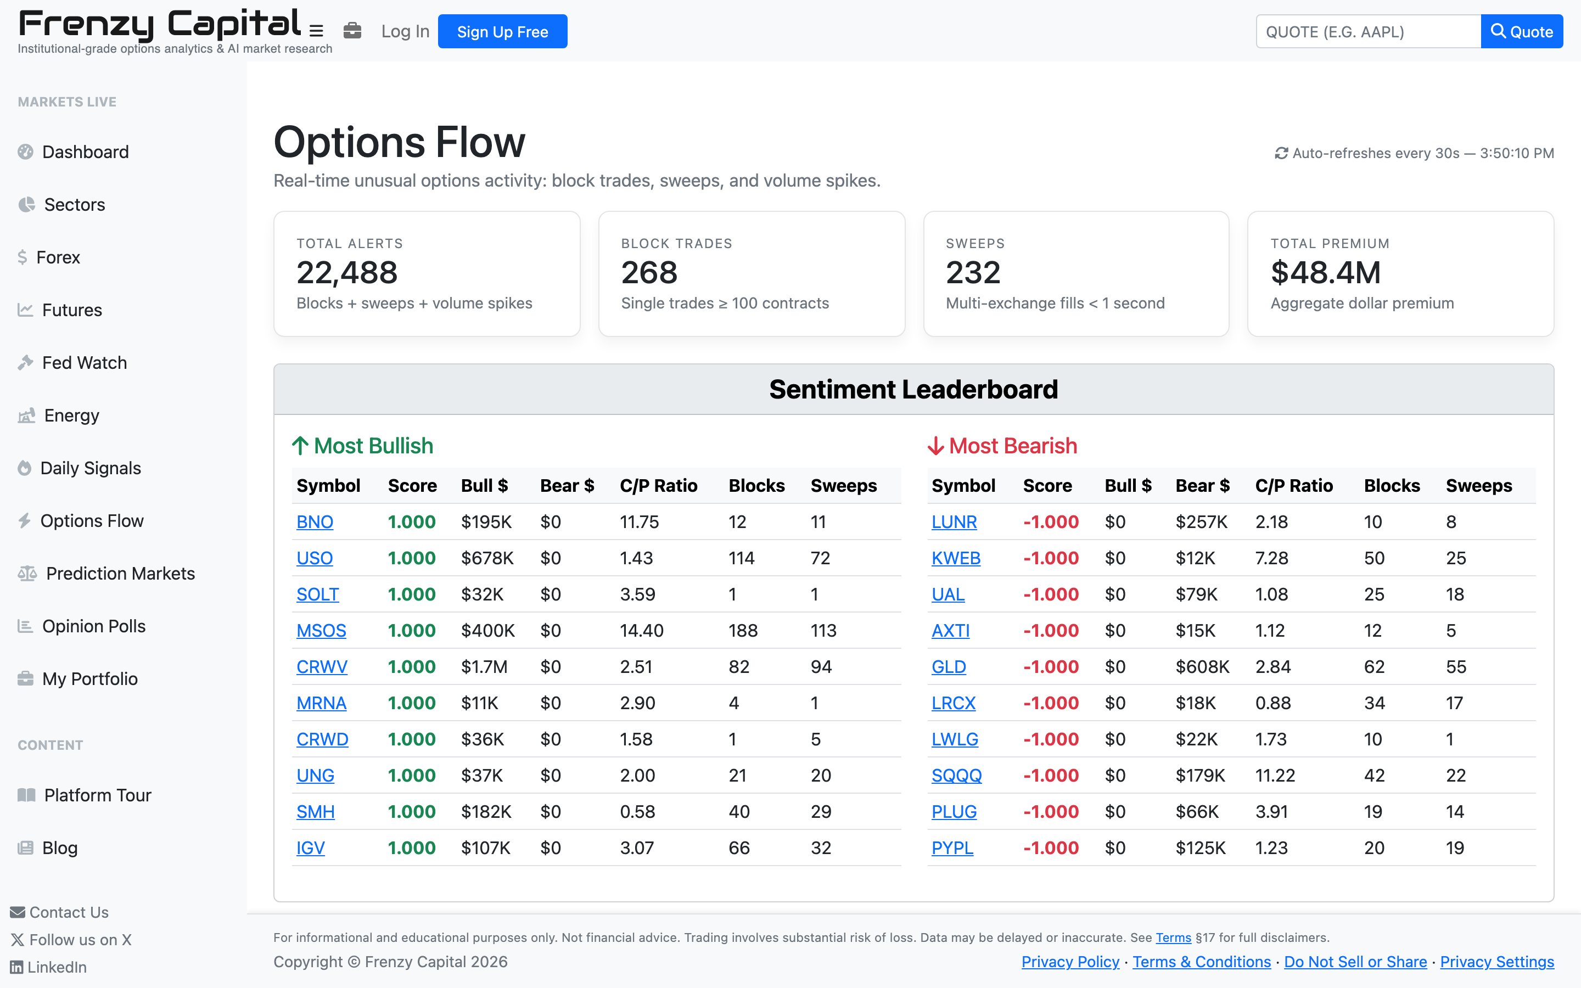Open the GLD symbol link
Viewport: 1581px width, 988px height.
click(x=949, y=666)
